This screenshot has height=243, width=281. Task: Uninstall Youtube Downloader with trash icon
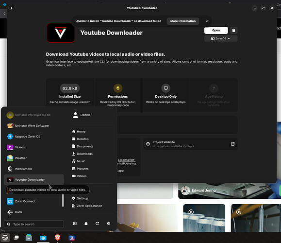click(x=233, y=30)
